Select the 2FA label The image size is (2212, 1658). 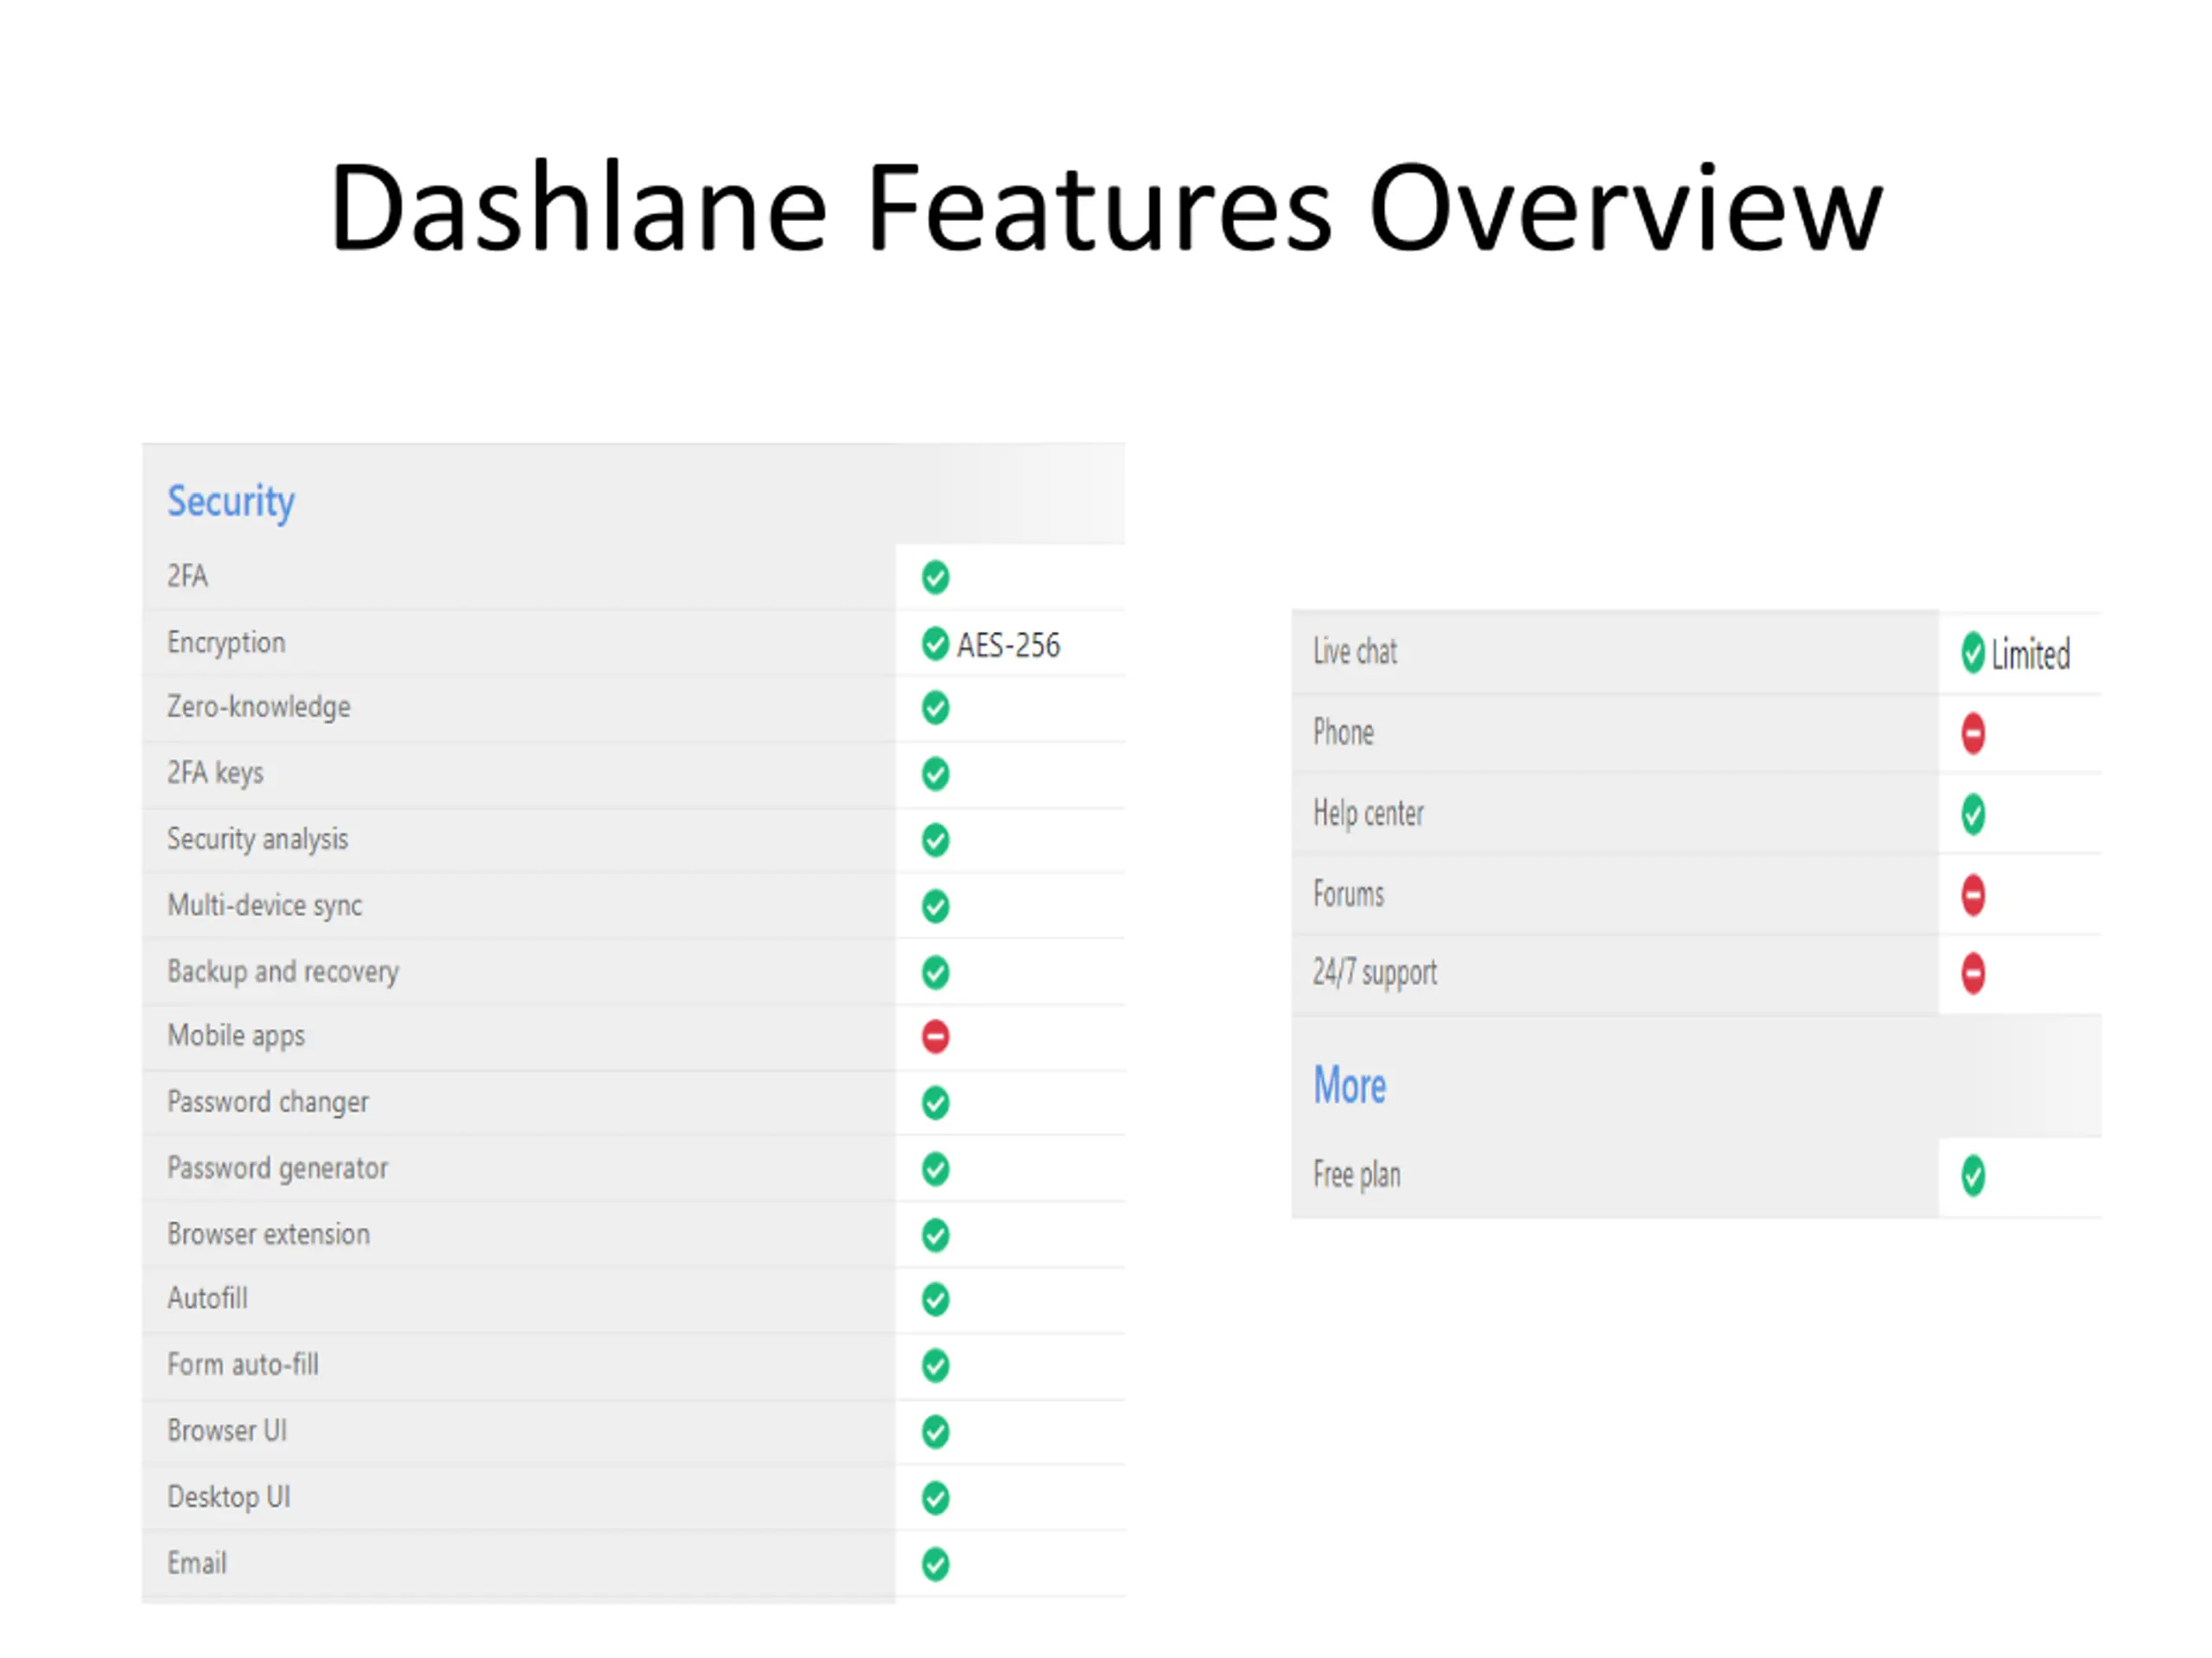click(187, 577)
